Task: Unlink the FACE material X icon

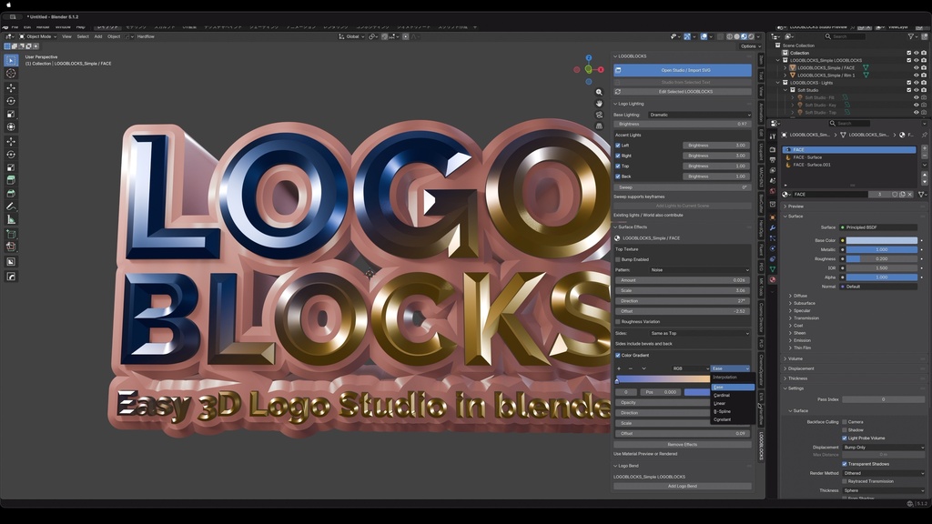Action: coord(909,195)
